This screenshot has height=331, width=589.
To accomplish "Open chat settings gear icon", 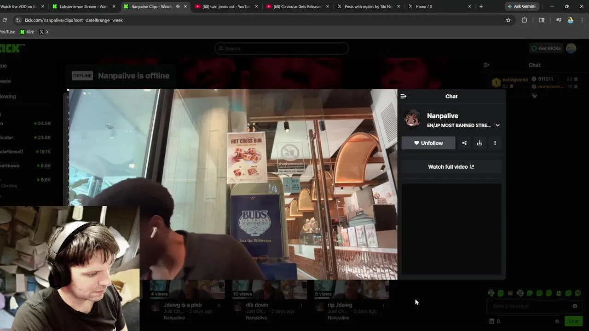I will (557, 321).
